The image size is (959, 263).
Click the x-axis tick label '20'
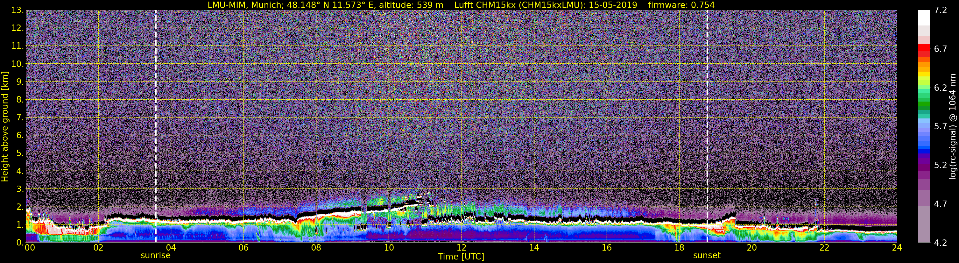point(752,248)
